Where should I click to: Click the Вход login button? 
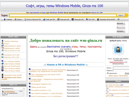(x=127, y=73)
